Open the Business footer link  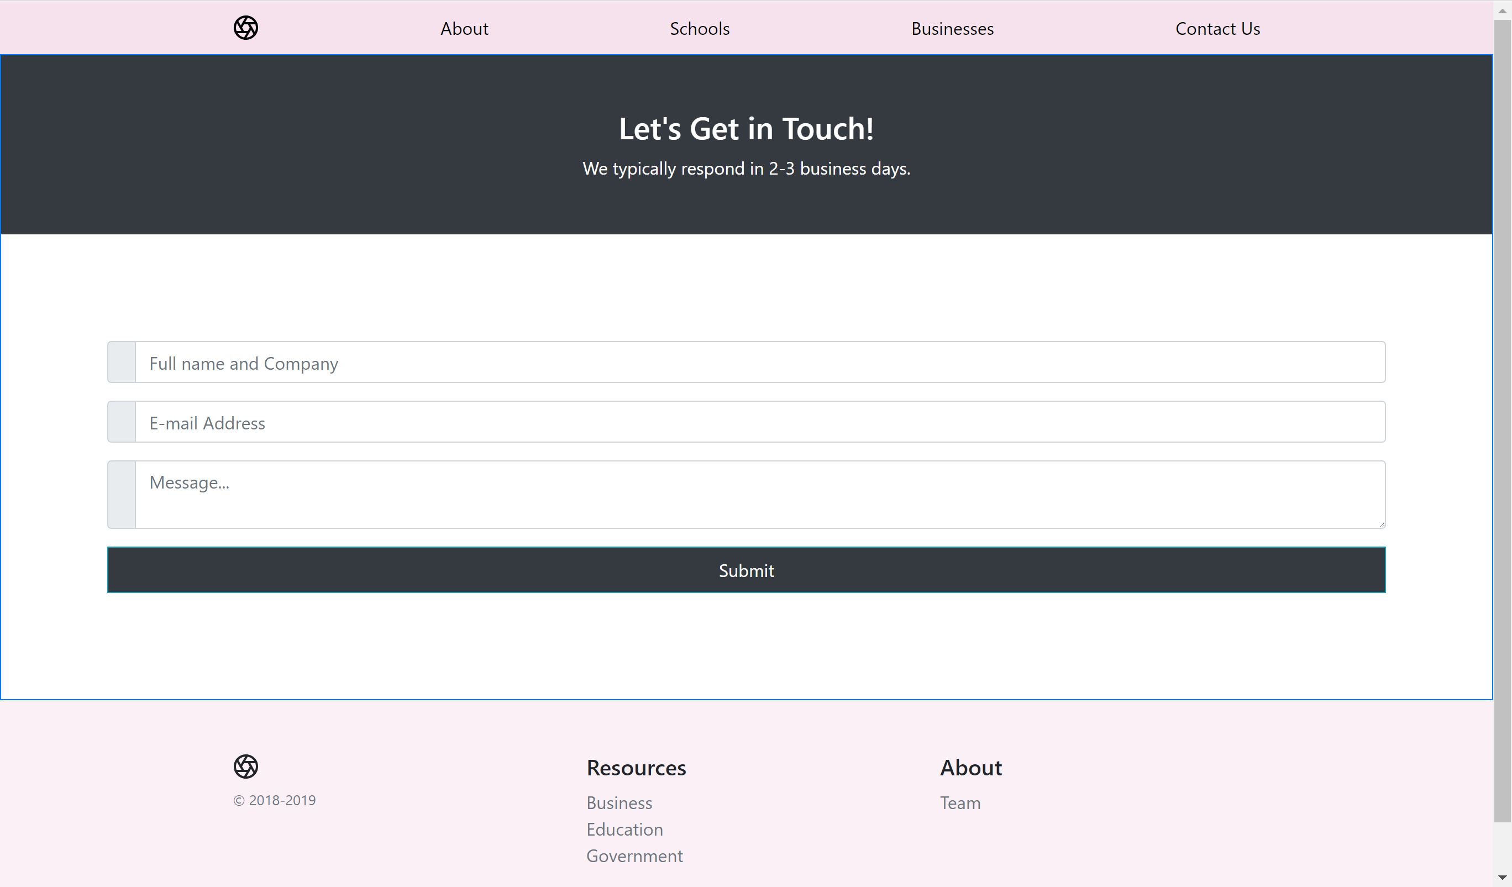click(618, 803)
